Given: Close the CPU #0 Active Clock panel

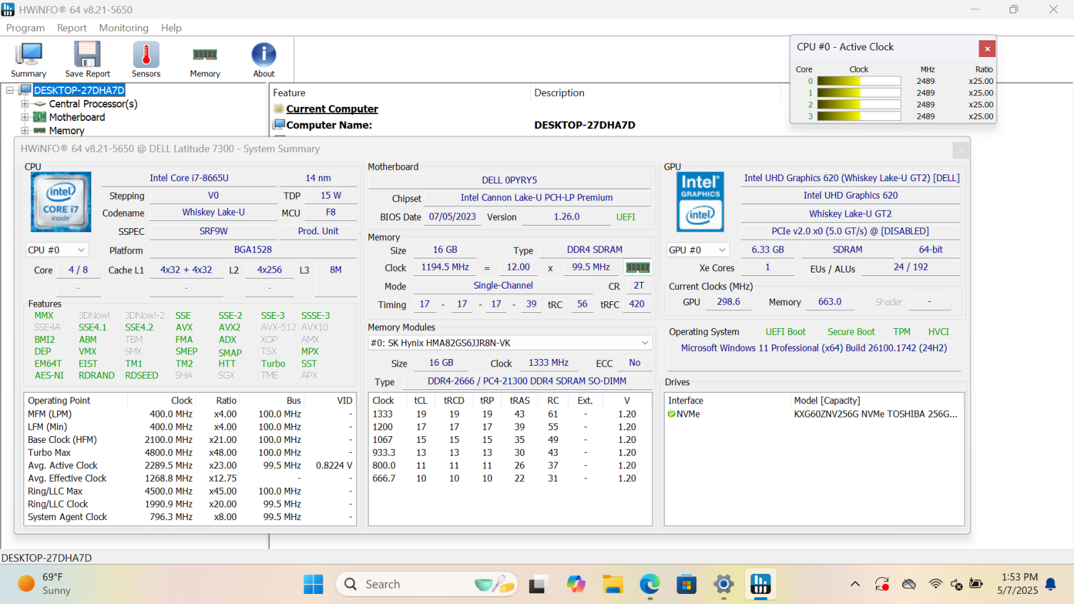Looking at the screenshot, I should (987, 48).
